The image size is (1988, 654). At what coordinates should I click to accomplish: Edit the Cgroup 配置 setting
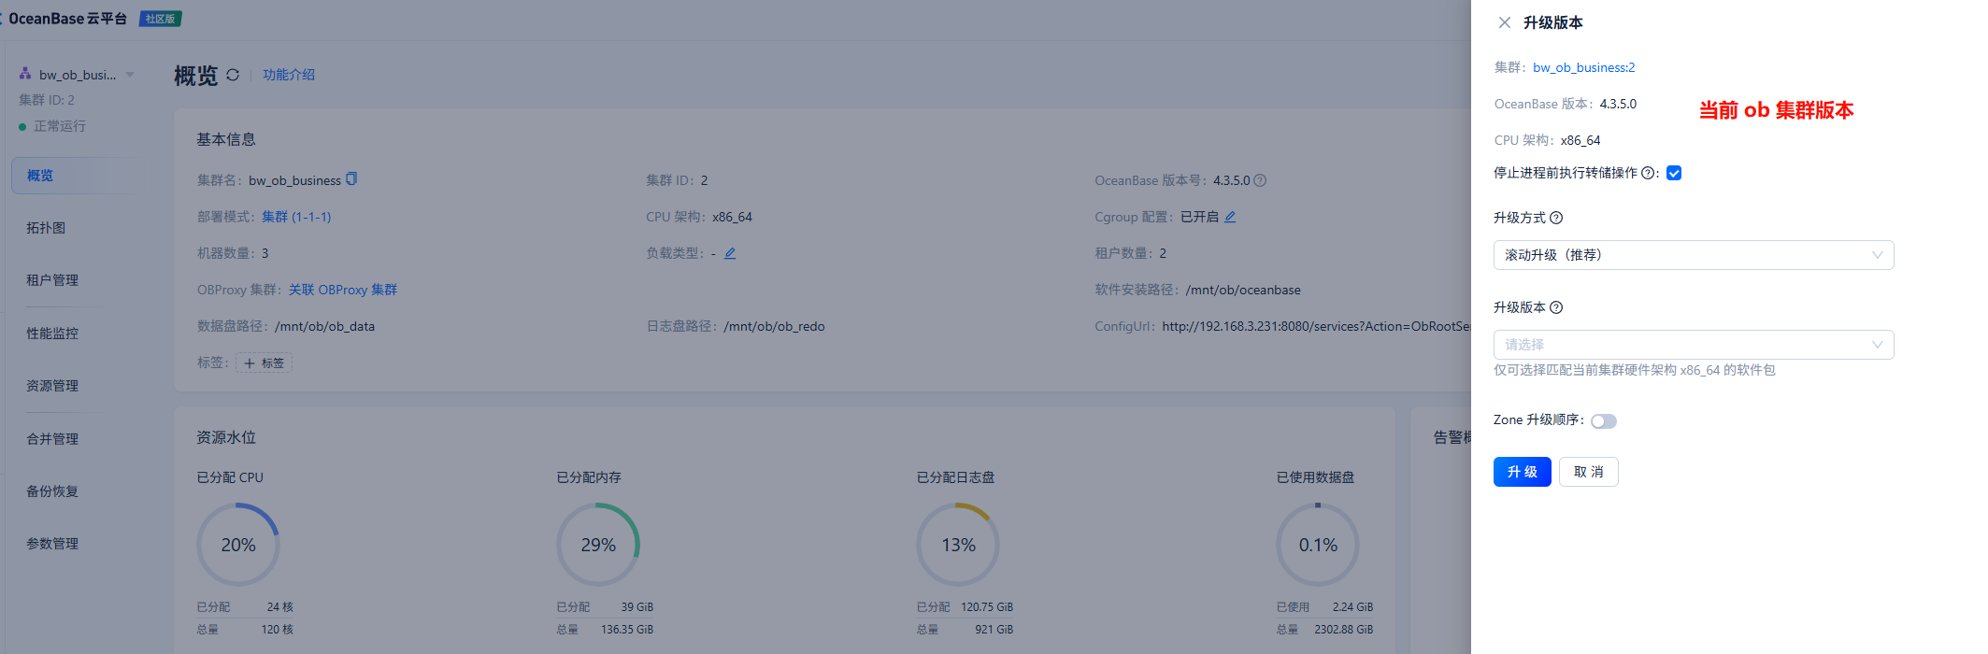coord(1230,217)
